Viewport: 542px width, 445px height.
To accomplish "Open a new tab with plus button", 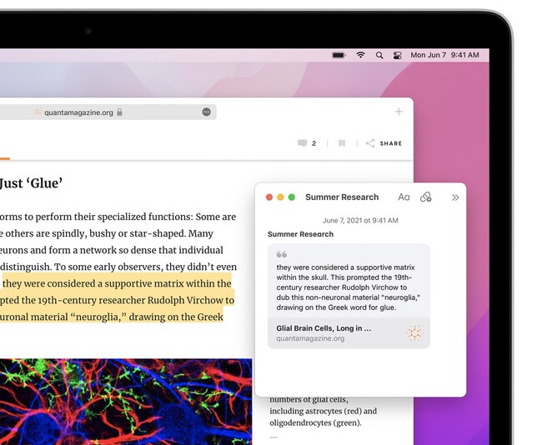I will [399, 112].
